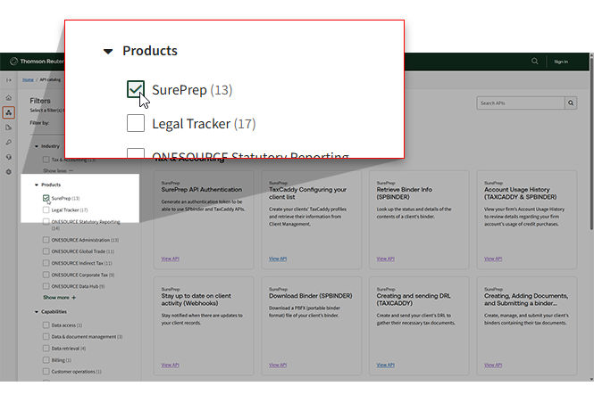Select the highlighted API catalog sidebar icon
Screen dimensions: 594x411
[x=9, y=112]
